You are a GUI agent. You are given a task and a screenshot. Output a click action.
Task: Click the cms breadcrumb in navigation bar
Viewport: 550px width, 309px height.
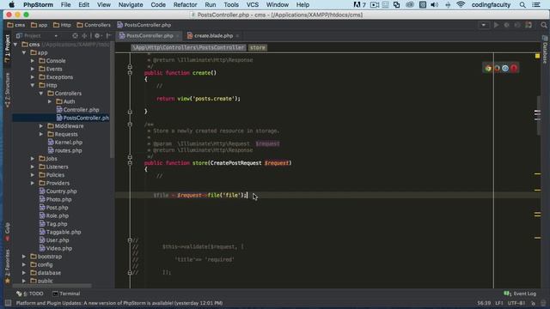16,25
